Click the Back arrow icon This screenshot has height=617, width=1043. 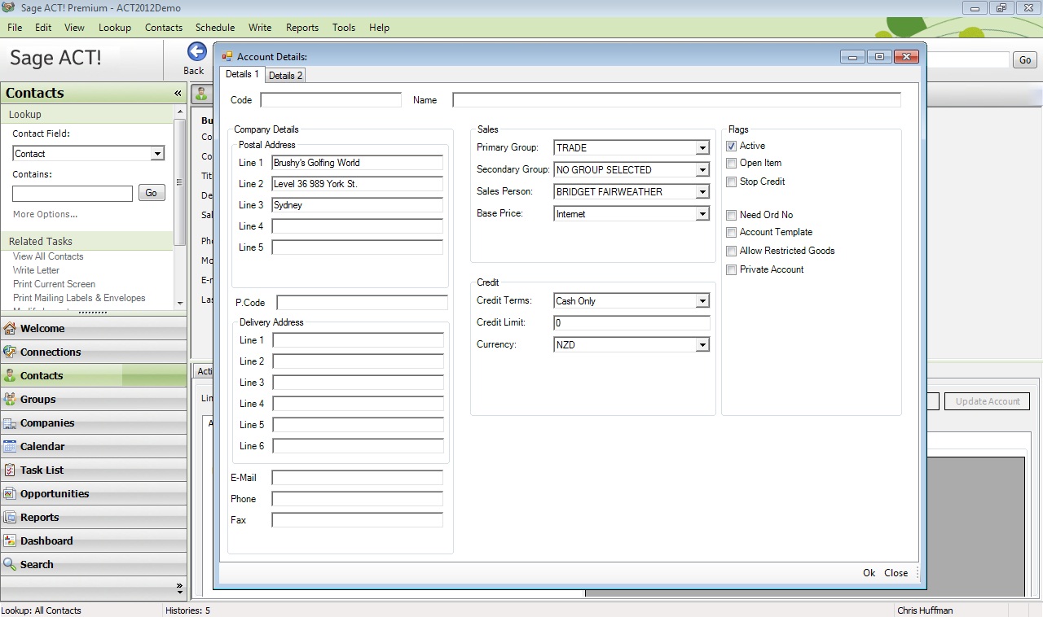click(196, 52)
